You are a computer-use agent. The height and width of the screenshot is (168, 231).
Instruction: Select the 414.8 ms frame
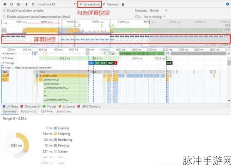(x=137, y=58)
